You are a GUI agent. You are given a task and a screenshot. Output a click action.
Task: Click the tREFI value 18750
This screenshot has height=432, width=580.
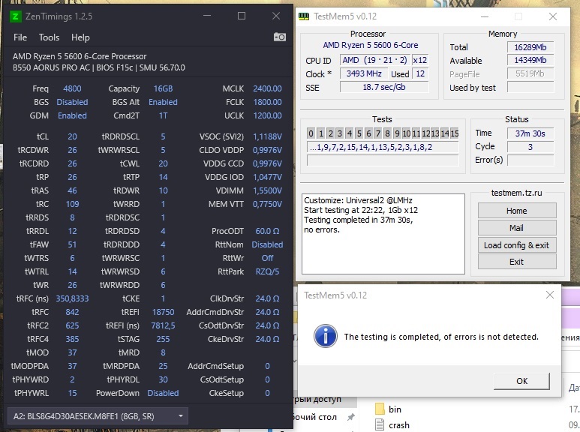(163, 312)
